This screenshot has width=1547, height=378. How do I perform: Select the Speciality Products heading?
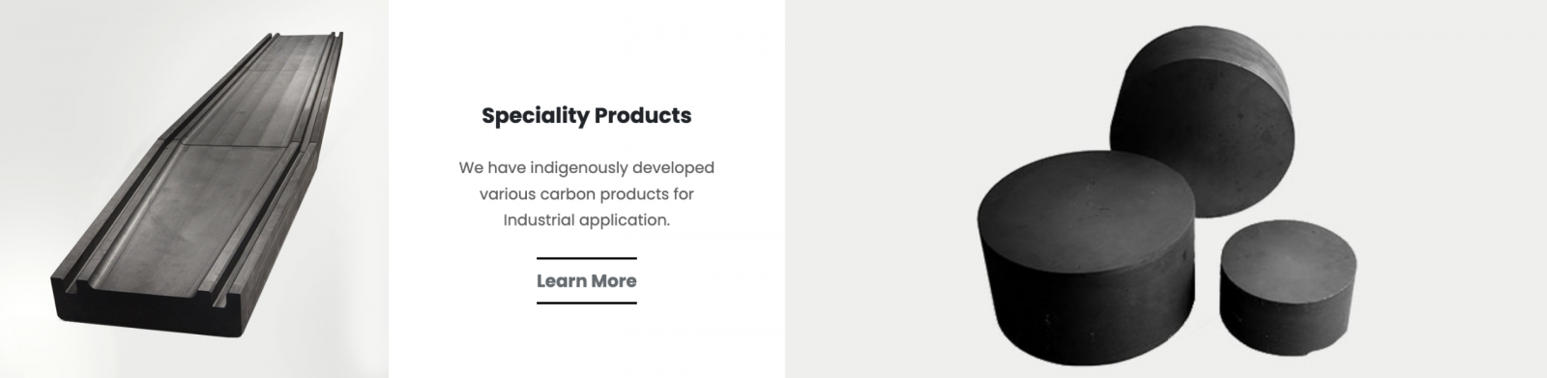click(x=586, y=116)
